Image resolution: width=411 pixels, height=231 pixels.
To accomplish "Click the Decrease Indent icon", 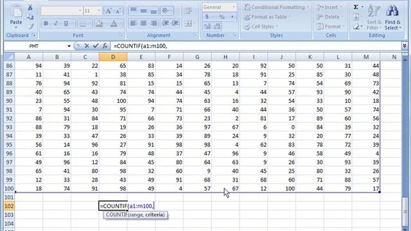I will tap(165, 24).
